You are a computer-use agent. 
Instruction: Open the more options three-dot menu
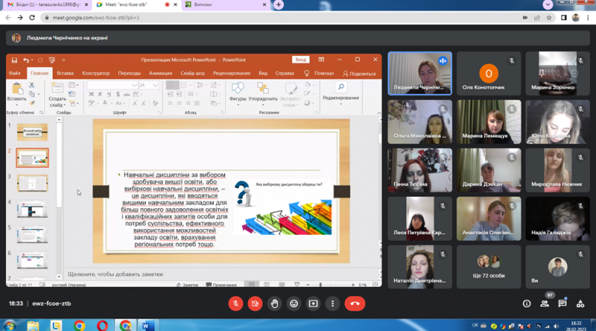pyautogui.click(x=332, y=303)
